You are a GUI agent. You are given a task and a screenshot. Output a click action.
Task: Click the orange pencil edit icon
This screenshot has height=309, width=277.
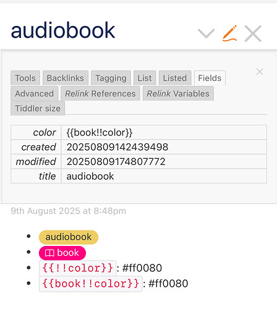(x=229, y=33)
